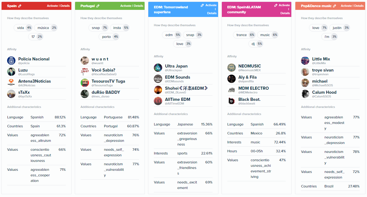Click the 'edm 5%' keyword tag
The height and width of the screenshot is (197, 367).
coord(172,35)
